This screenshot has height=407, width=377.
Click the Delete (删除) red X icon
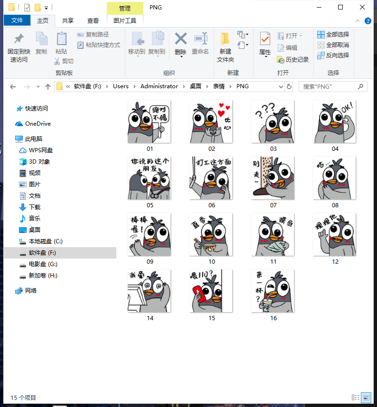tap(180, 39)
